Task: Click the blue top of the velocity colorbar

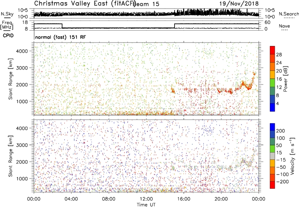Action: click(x=272, y=127)
